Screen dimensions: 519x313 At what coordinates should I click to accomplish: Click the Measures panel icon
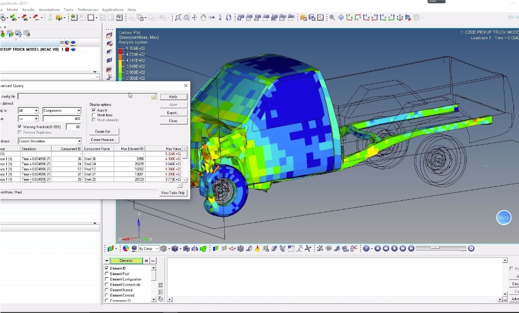pos(320,249)
